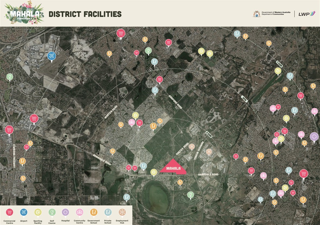Click the Airport icon in the legend

tap(24, 212)
